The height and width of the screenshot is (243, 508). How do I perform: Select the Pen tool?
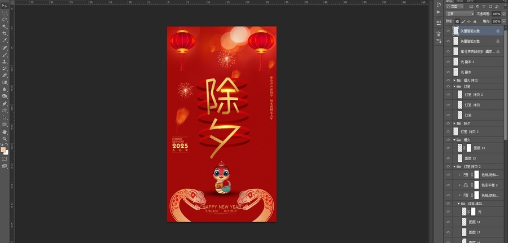point(5,104)
